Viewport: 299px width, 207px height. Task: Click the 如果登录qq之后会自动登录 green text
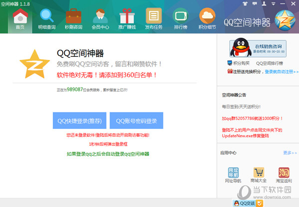coord(108,154)
